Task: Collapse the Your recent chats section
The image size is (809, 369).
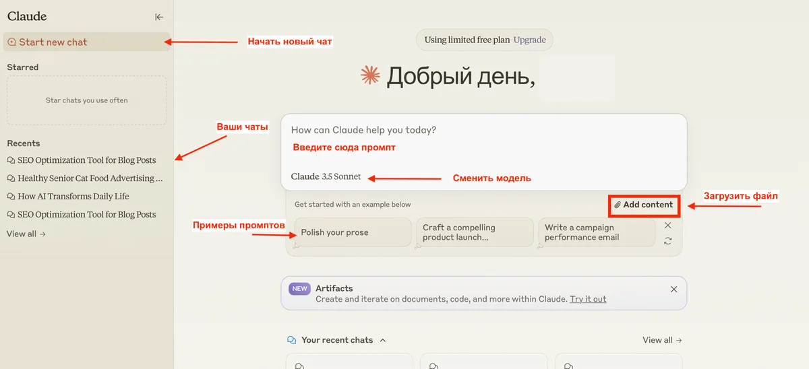Action: tap(383, 341)
